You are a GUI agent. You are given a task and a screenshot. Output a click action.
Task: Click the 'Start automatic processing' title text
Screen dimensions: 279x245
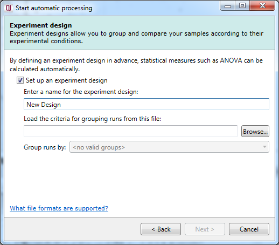(54, 8)
